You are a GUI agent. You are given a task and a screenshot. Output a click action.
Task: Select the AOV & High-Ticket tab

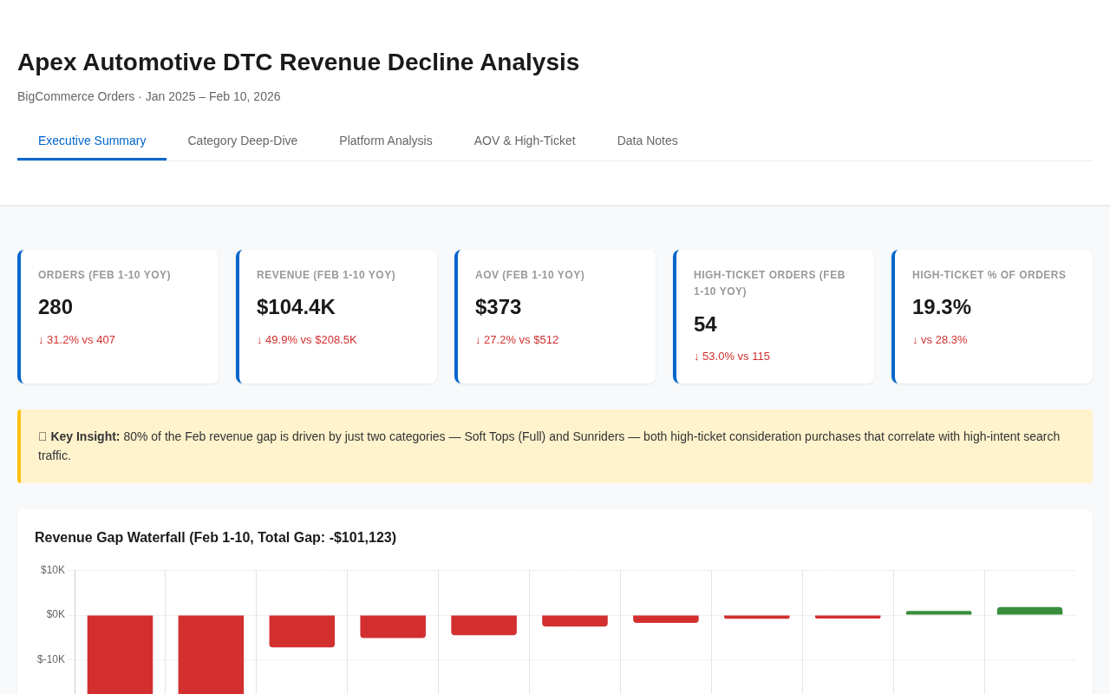pos(525,139)
